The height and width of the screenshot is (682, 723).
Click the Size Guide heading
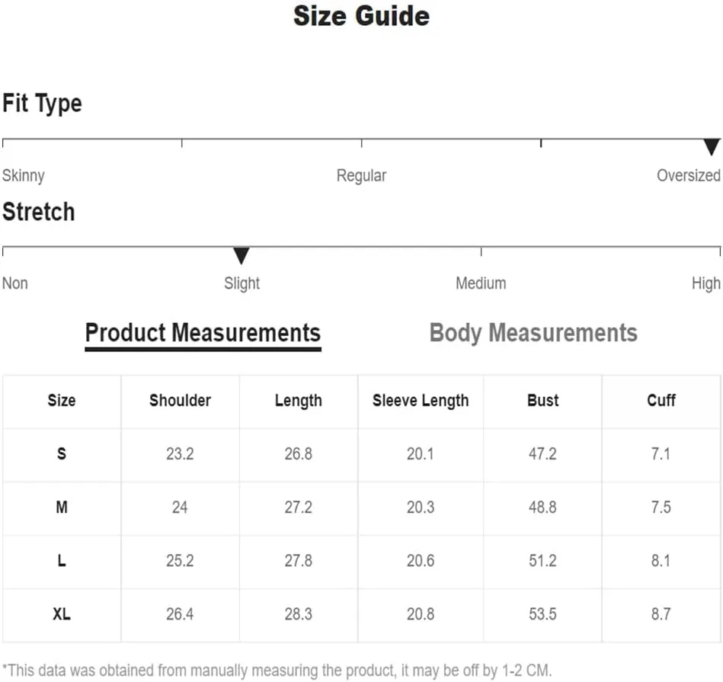point(361,16)
